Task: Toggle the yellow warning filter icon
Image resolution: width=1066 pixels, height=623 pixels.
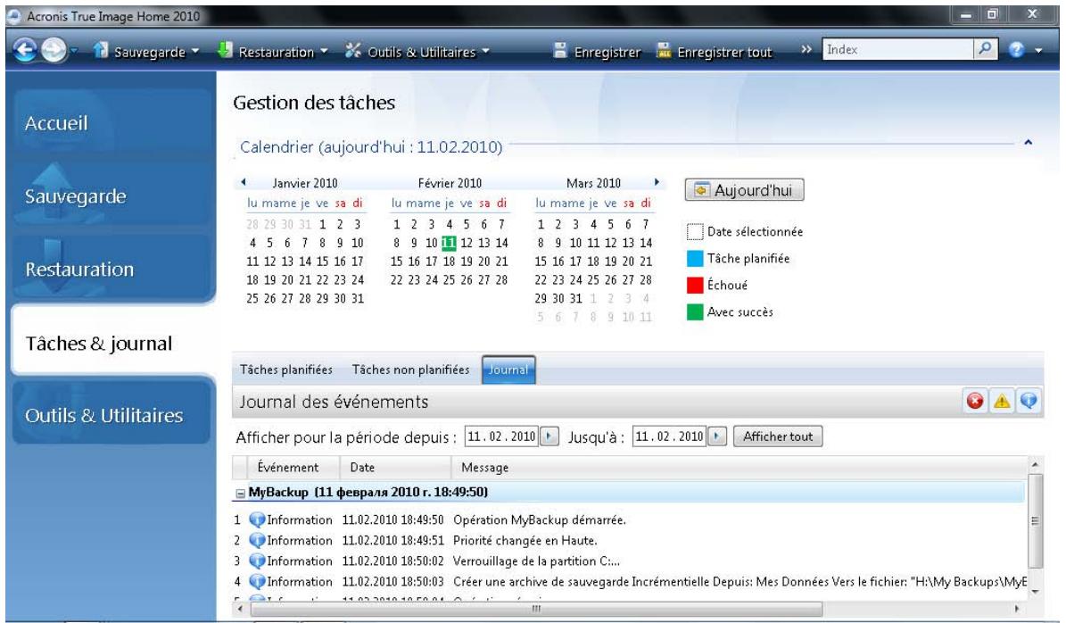Action: [x=1002, y=402]
